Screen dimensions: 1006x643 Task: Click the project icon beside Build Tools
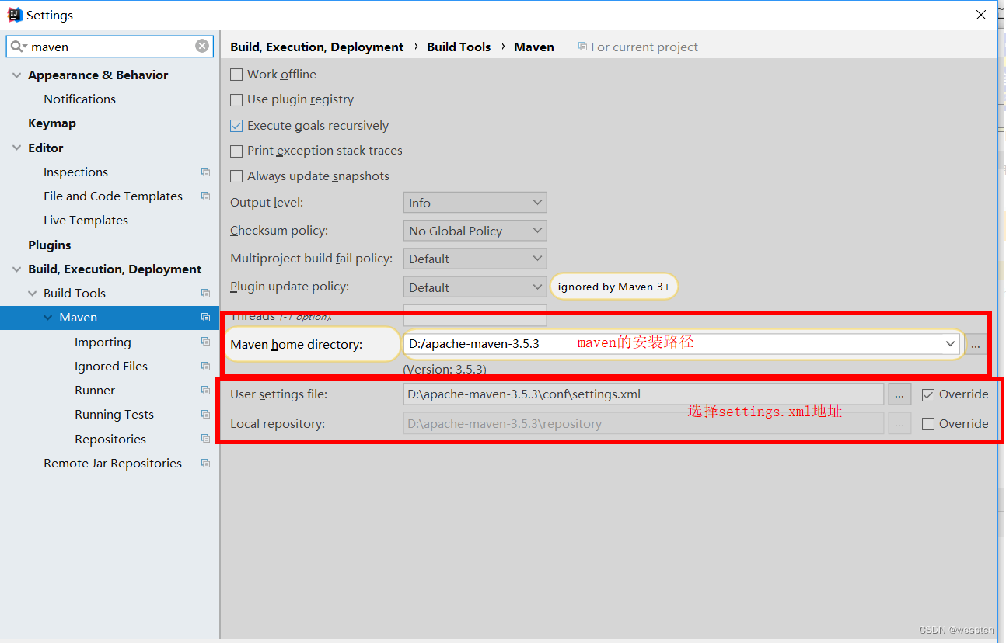pos(205,294)
